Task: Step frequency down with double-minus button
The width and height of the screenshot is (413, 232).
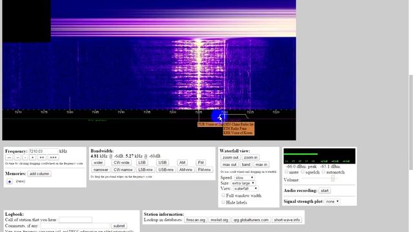Action: 17,157
